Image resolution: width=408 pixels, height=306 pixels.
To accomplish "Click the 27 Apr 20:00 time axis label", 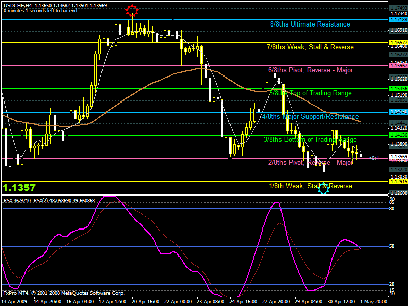I will (276, 302).
